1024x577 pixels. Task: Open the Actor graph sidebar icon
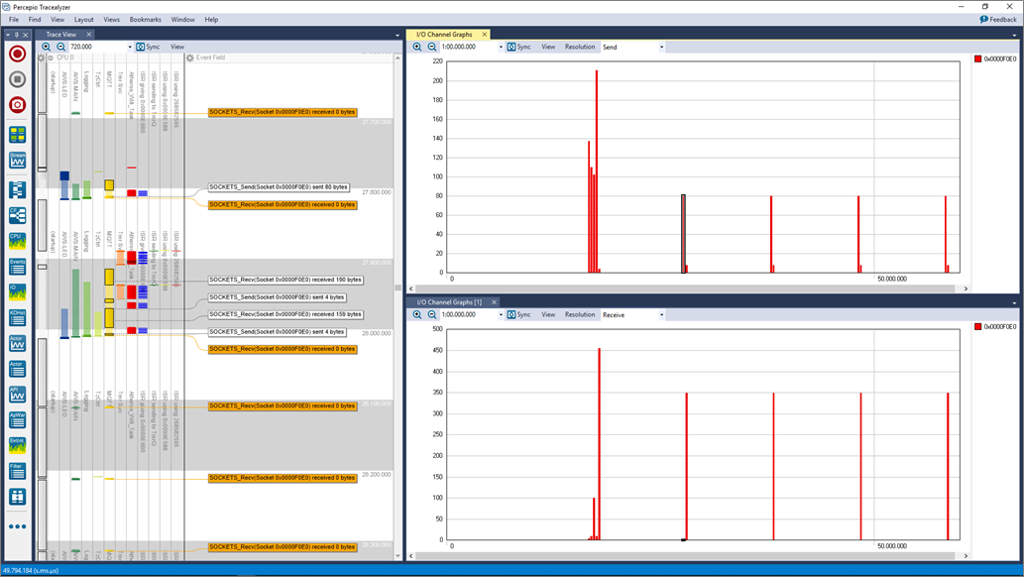17,343
